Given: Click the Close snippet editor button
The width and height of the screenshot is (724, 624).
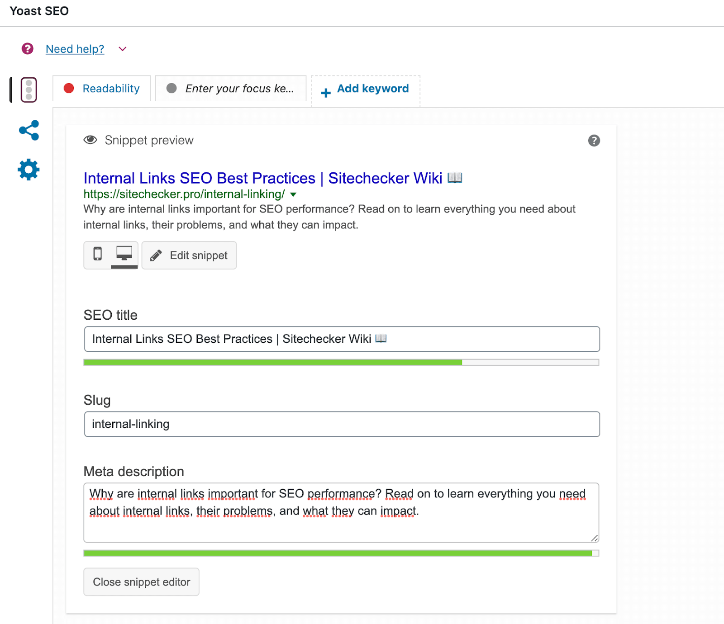Looking at the screenshot, I should 142,582.
